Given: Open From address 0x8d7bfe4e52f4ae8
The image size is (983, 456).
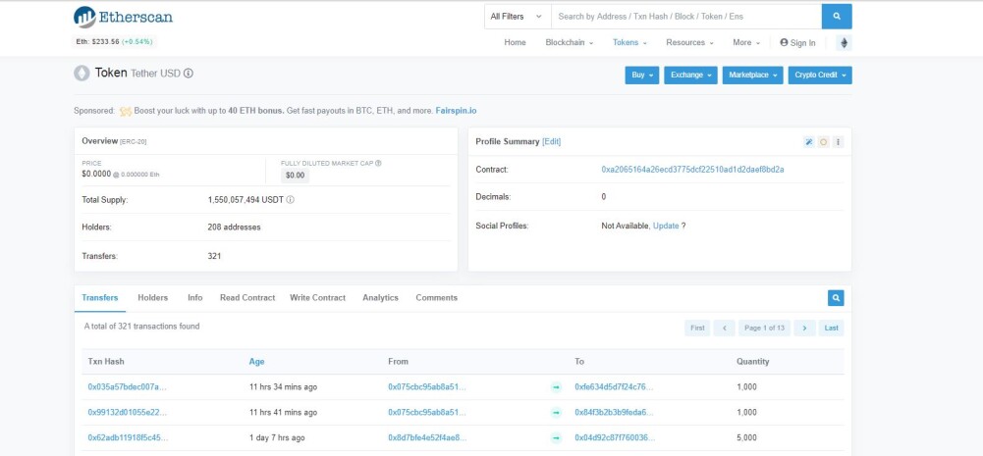Looking at the screenshot, I should (x=427, y=437).
